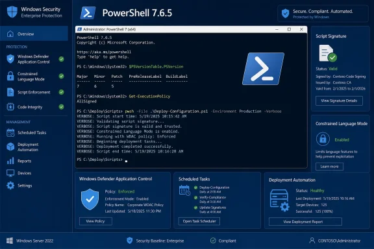Click the PowerShell icon in terminal title bar
This screenshot has height=249, width=374.
tap(80, 29)
